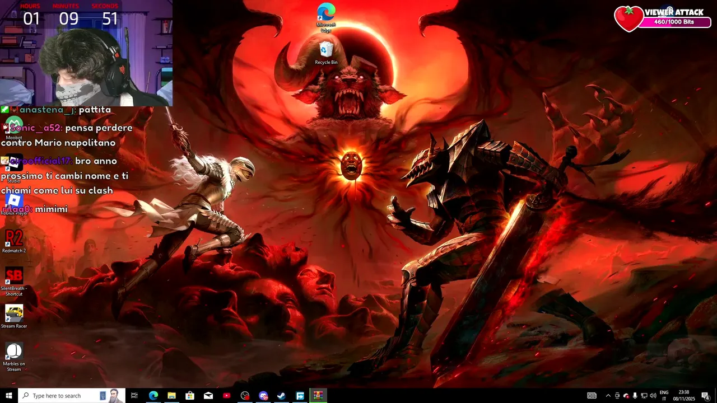
Task: Click the microphone tray icon
Action: (635, 396)
